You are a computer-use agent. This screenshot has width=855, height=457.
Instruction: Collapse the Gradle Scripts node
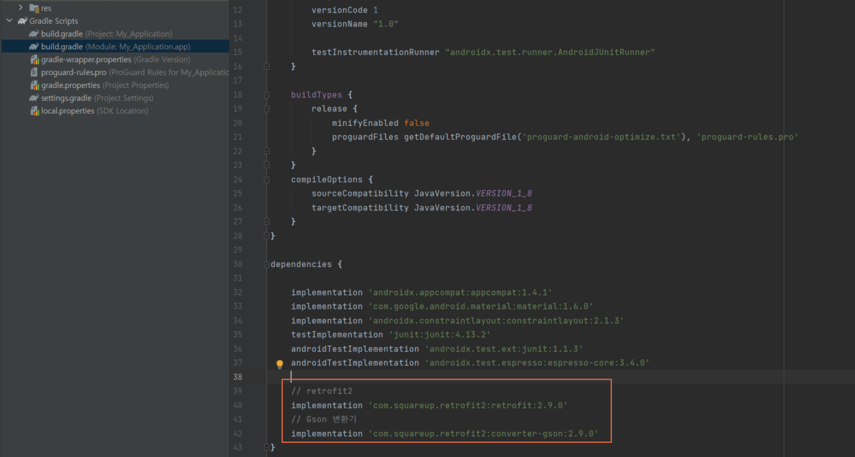point(9,21)
